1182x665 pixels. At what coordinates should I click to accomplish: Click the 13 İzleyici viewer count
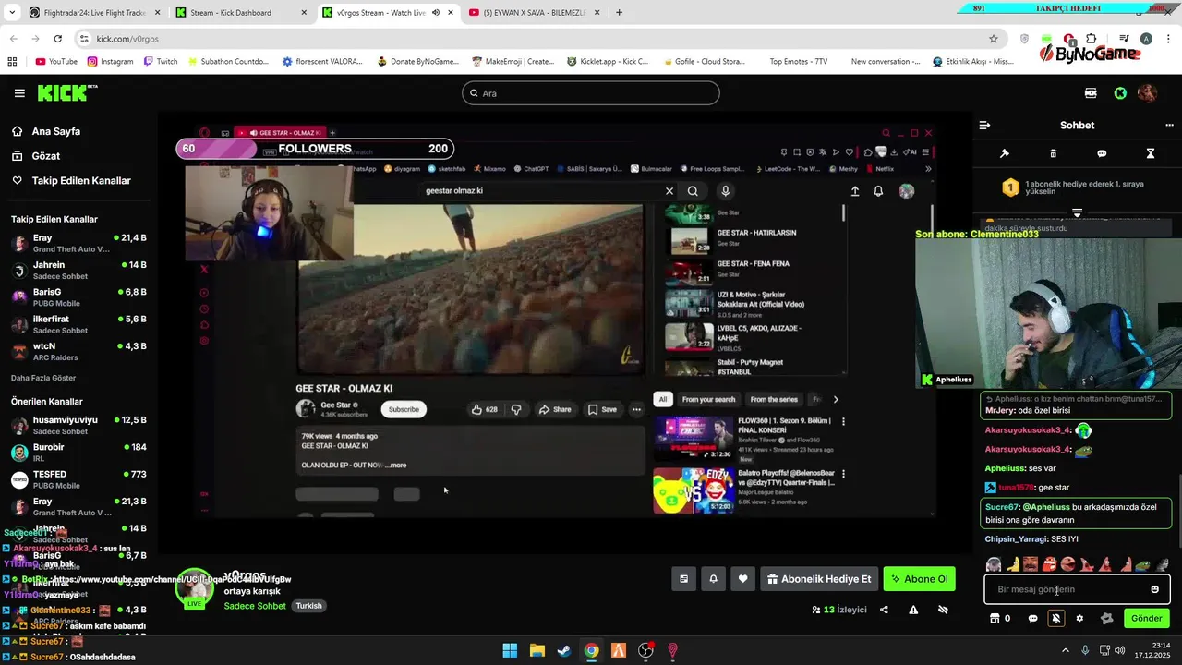(x=839, y=610)
